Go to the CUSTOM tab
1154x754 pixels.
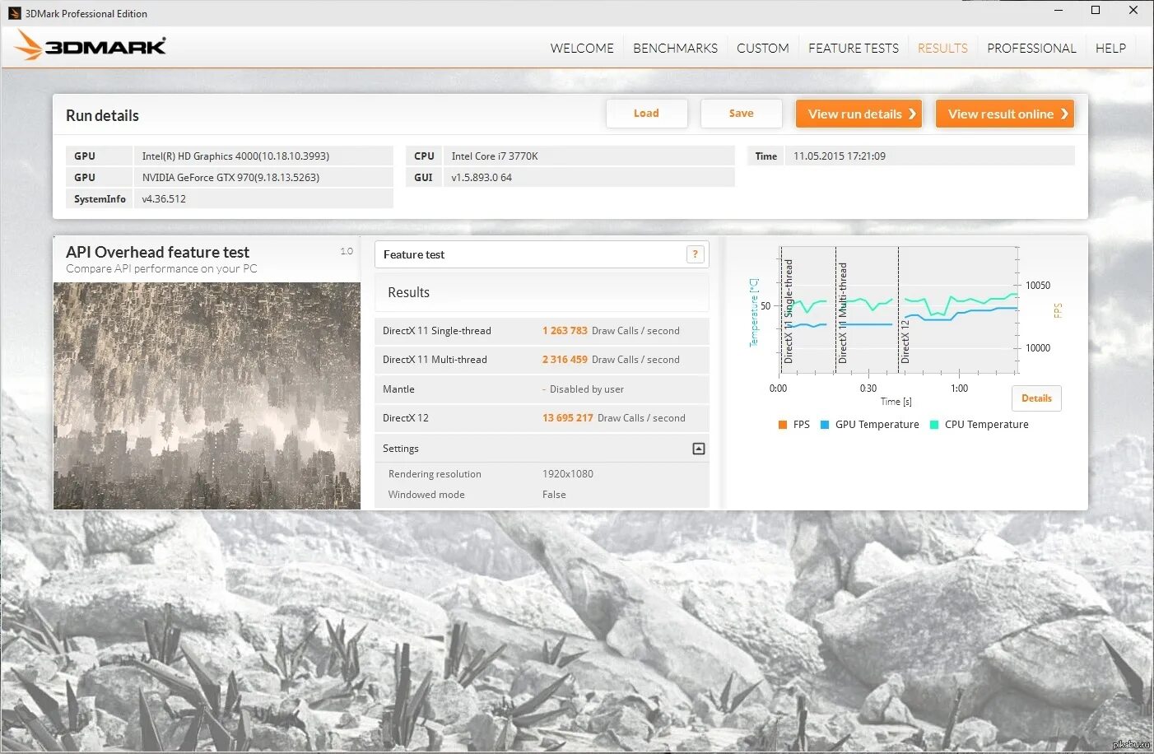coord(763,48)
